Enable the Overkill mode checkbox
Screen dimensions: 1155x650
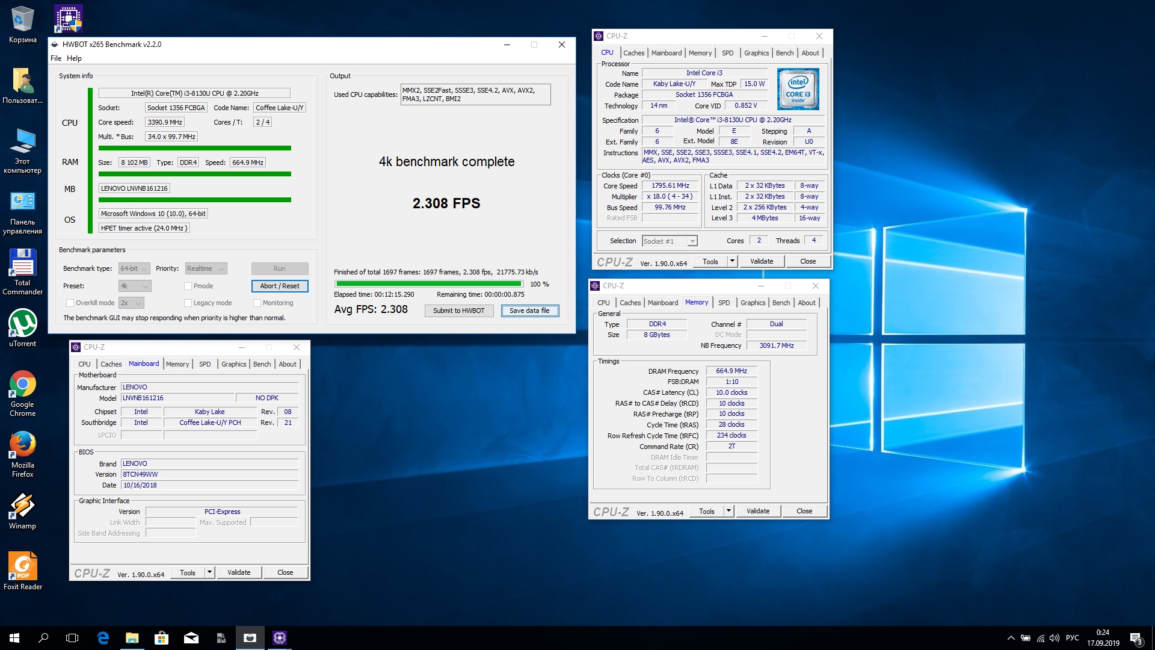(70, 303)
